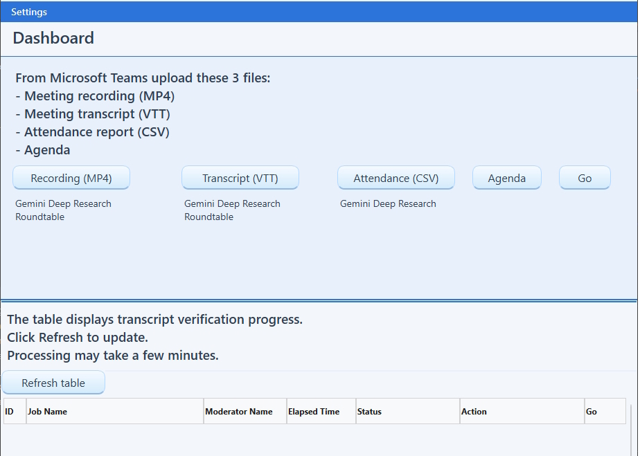Click the Dashboard heading

click(53, 38)
